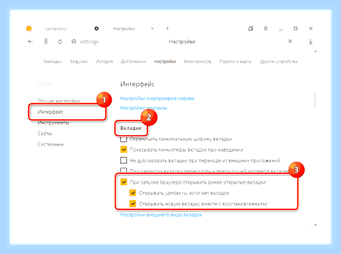Open the tab manager icon
This screenshot has height=254, width=341.
(251, 29)
